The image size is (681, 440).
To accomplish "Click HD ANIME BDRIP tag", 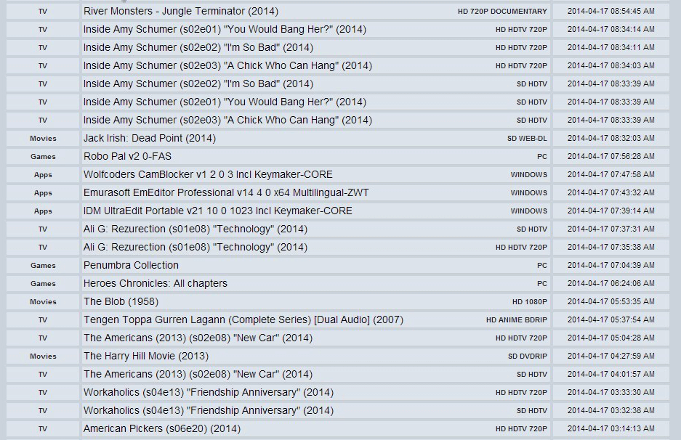I will [x=517, y=320].
